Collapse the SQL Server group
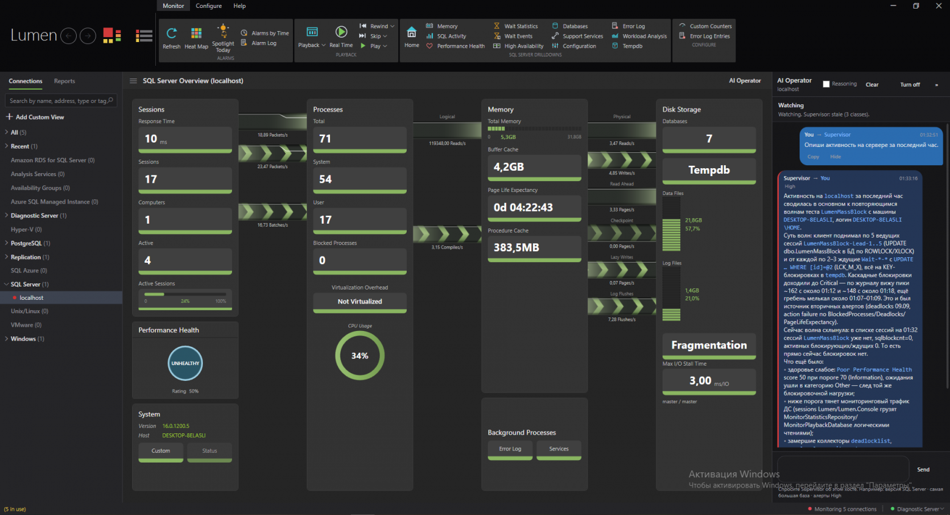Viewport: 950px width, 515px height. [x=7, y=284]
